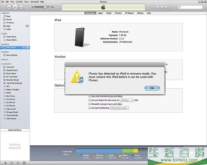Viewport: 207px width, 165px height.
Task: Eject the iPod touch device
Action: (x=28, y=47)
